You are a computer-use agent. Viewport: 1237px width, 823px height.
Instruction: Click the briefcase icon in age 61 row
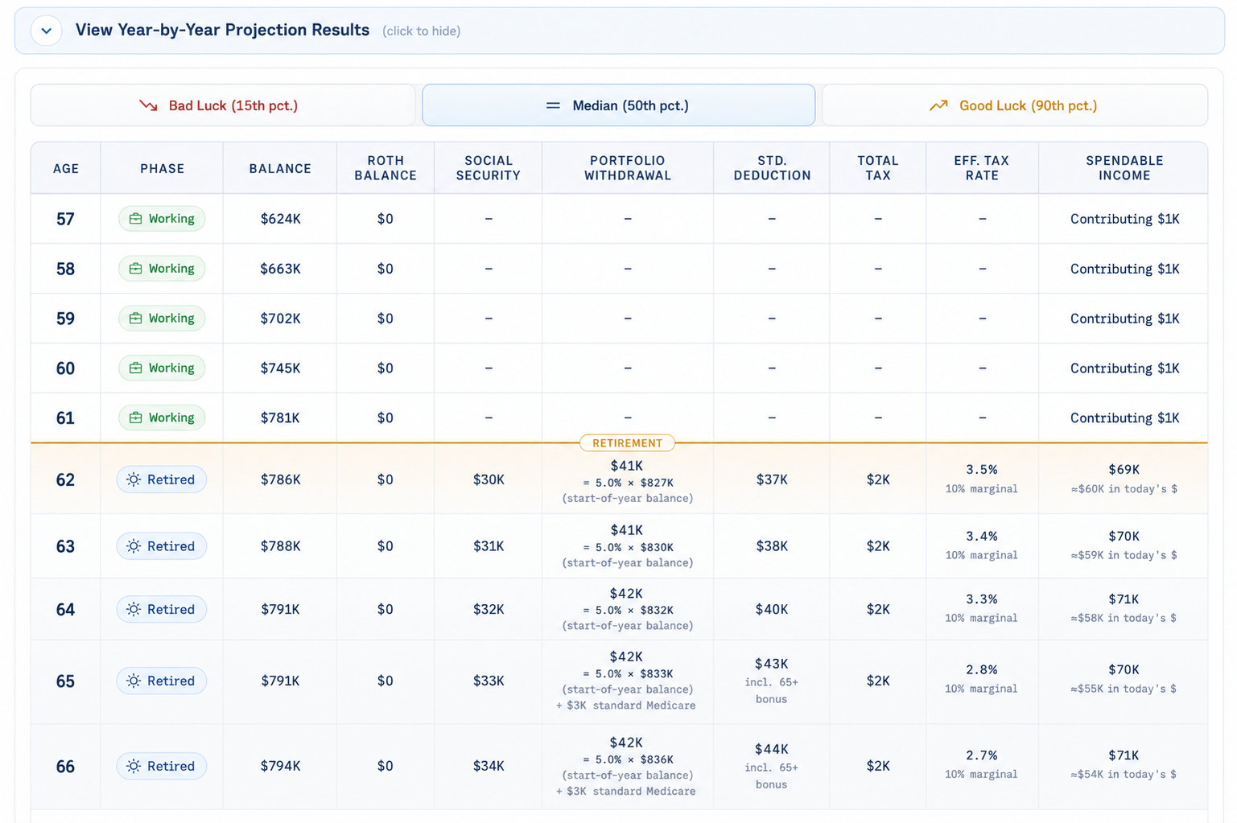(135, 418)
